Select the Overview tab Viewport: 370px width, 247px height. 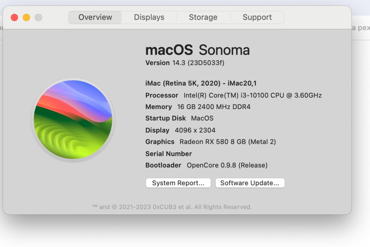[x=95, y=17]
